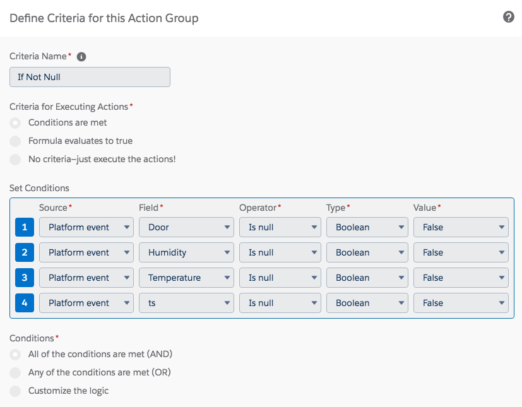Choose 'All of the conditions are met (AND)'
This screenshot has width=522, height=407.
coord(15,355)
